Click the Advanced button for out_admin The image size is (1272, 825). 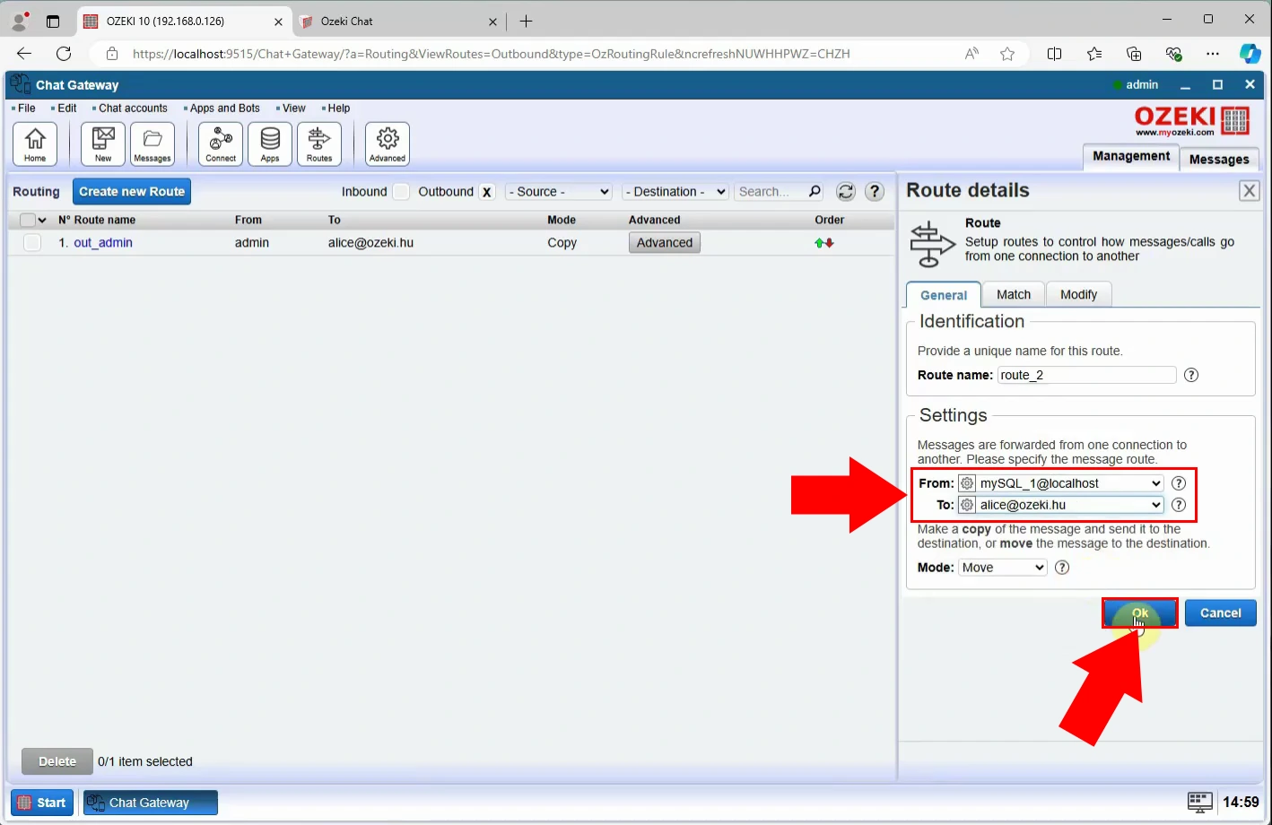665,242
